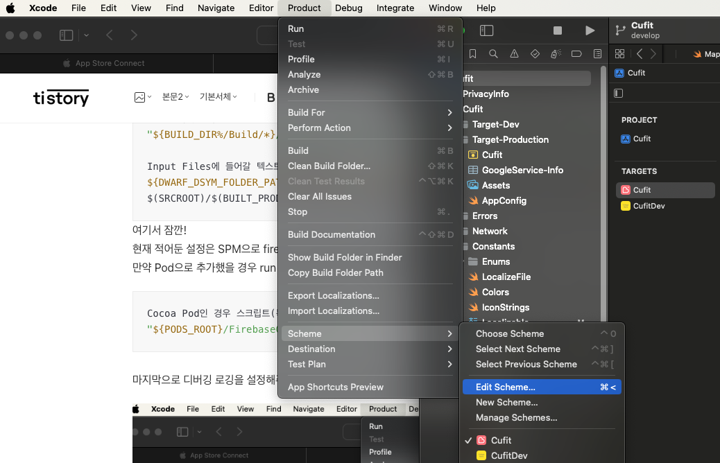The image size is (720, 463).
Task: Open the Debug menu
Action: (x=348, y=8)
